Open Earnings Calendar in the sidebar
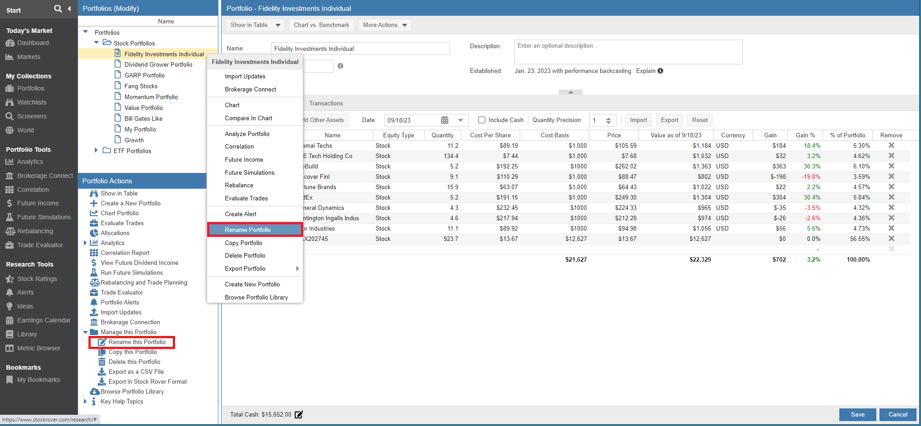The height and width of the screenshot is (426, 921). (44, 320)
